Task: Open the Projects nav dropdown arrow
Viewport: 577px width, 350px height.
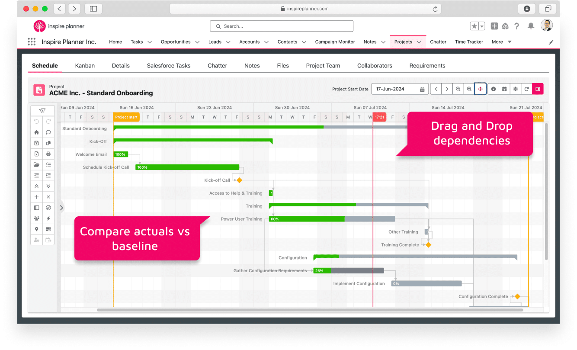Action: tap(419, 42)
